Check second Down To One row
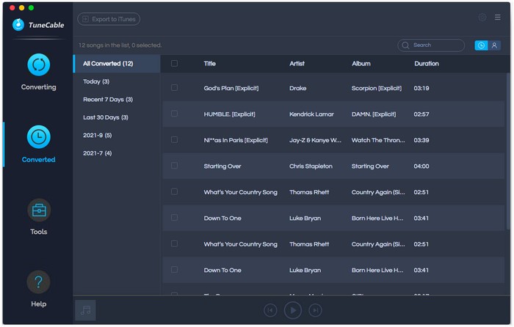 click(175, 270)
